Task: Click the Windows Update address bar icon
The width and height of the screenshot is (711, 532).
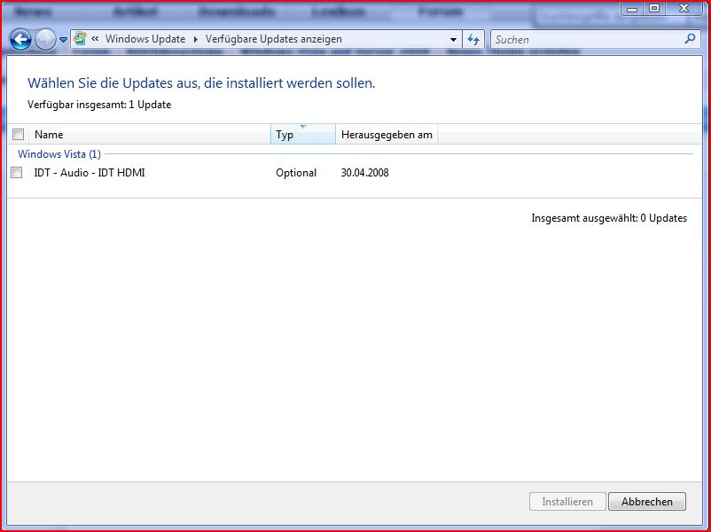Action: [x=81, y=39]
